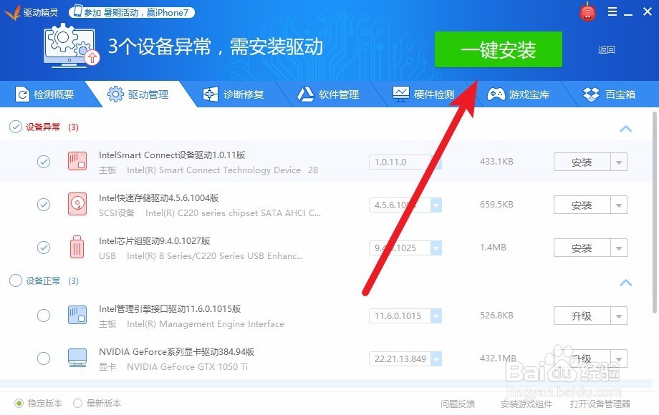Uncheck the IntelSmart Connect driver checkbox
Screen dimensions: 659x415
[43, 162]
